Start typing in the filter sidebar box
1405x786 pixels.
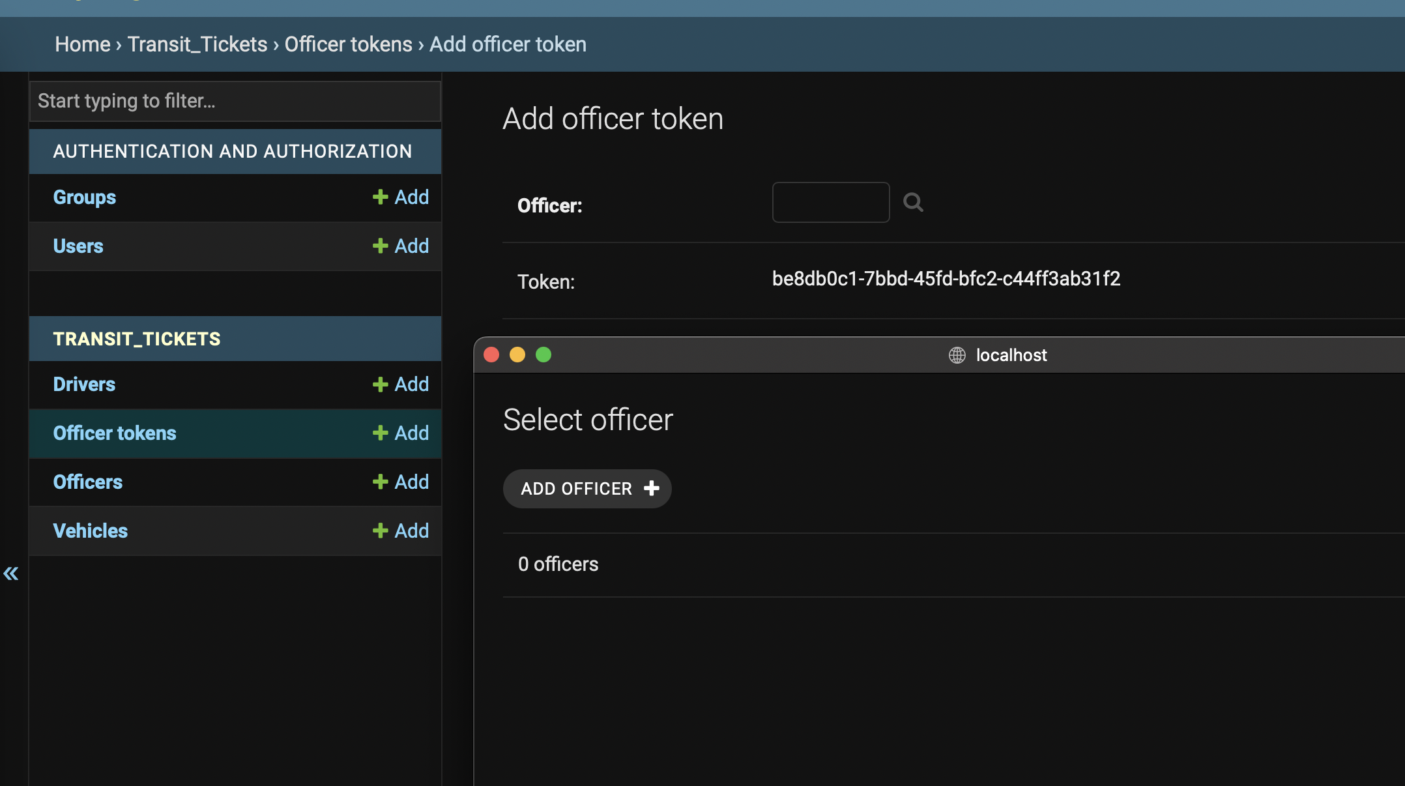235,100
